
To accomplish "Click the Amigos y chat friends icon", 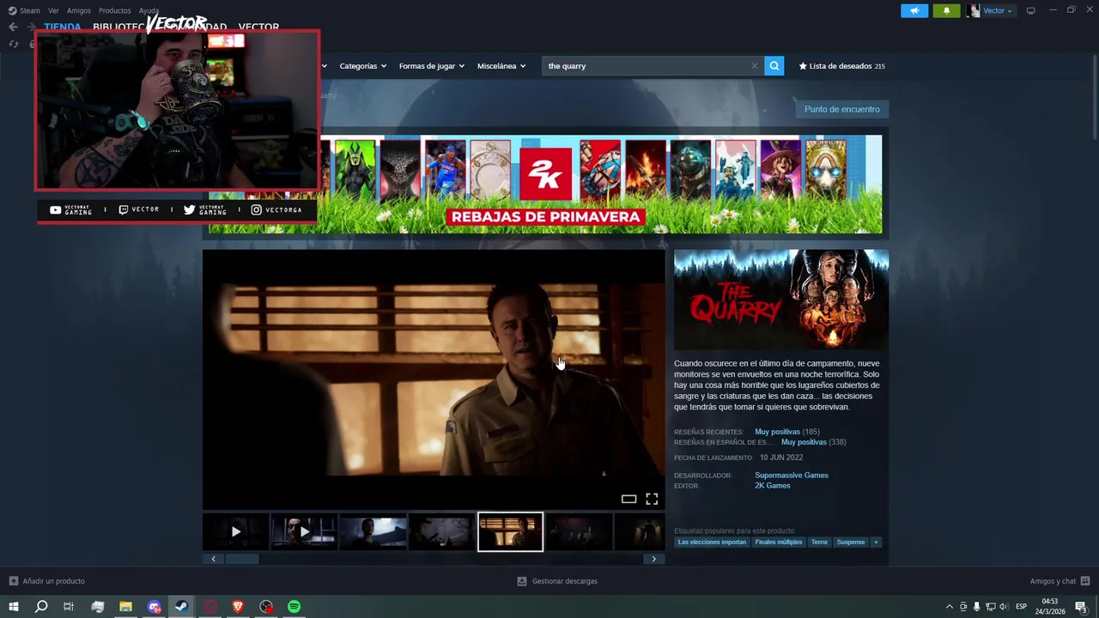I will (1085, 581).
